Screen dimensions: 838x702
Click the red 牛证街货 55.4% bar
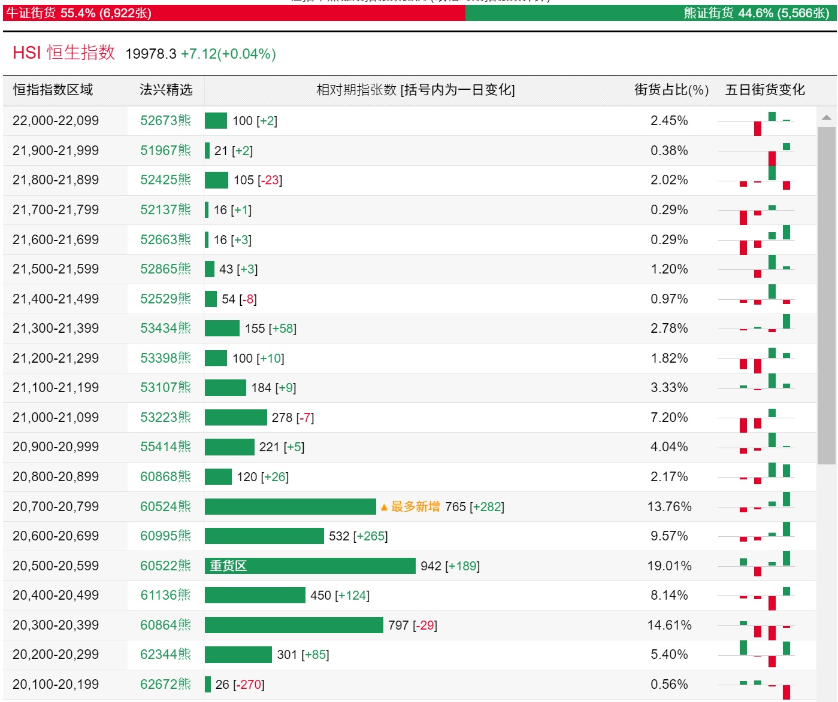[x=234, y=13]
